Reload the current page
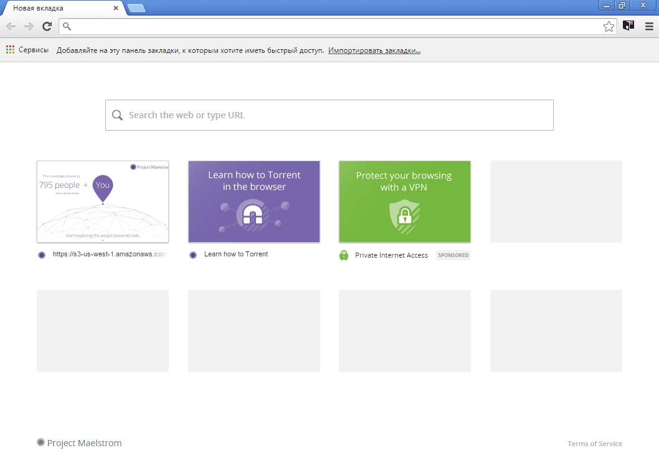 pyautogui.click(x=47, y=27)
